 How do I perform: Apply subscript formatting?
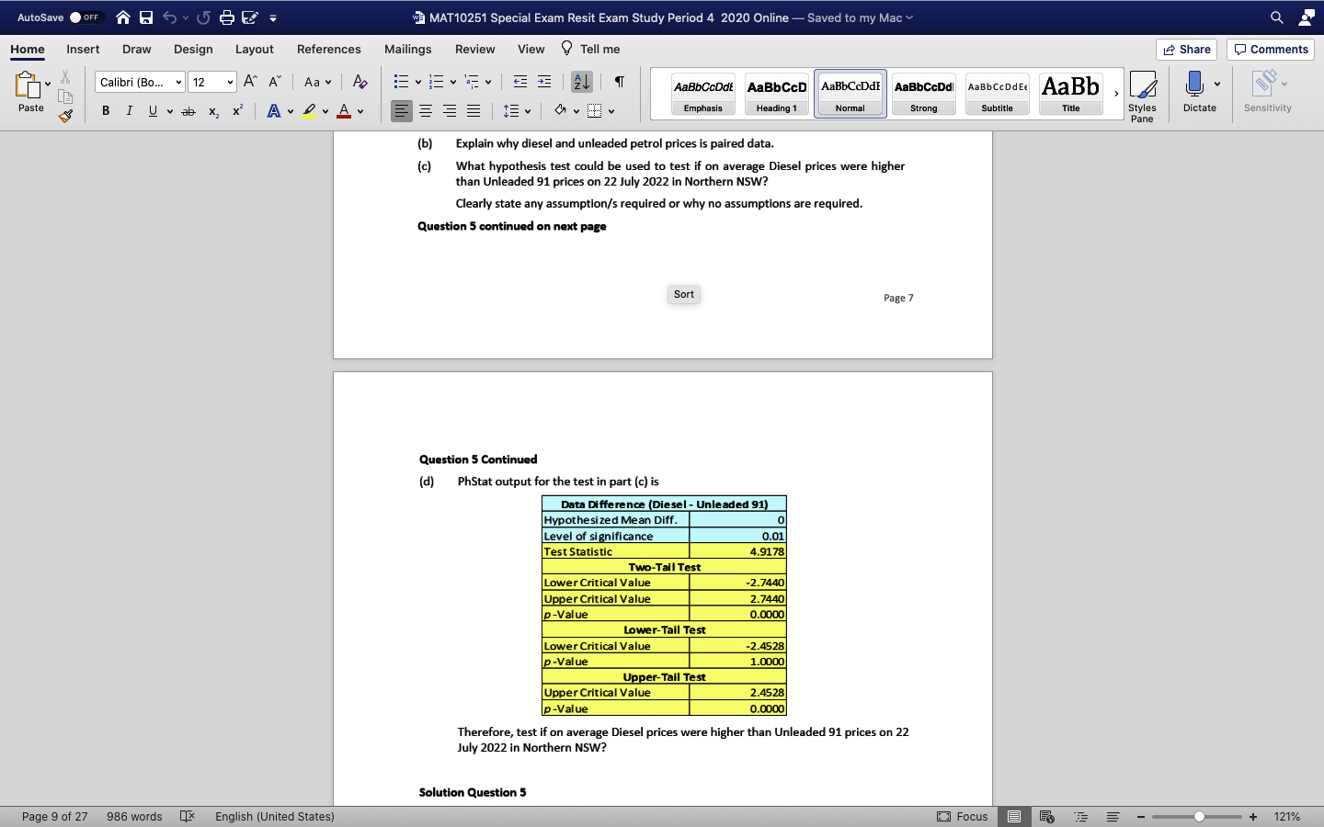coord(212,111)
